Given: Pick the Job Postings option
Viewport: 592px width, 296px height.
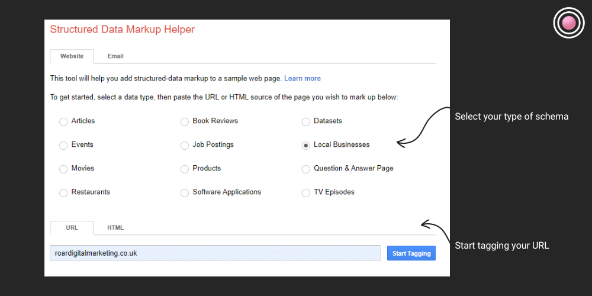Looking at the screenshot, I should tap(185, 145).
